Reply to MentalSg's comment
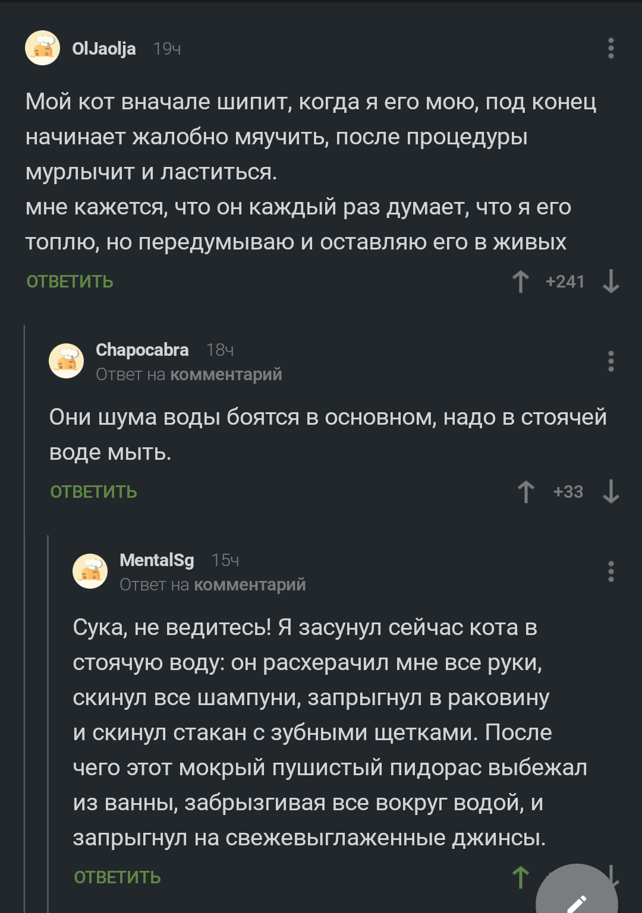Image resolution: width=642 pixels, height=913 pixels. click(x=118, y=877)
